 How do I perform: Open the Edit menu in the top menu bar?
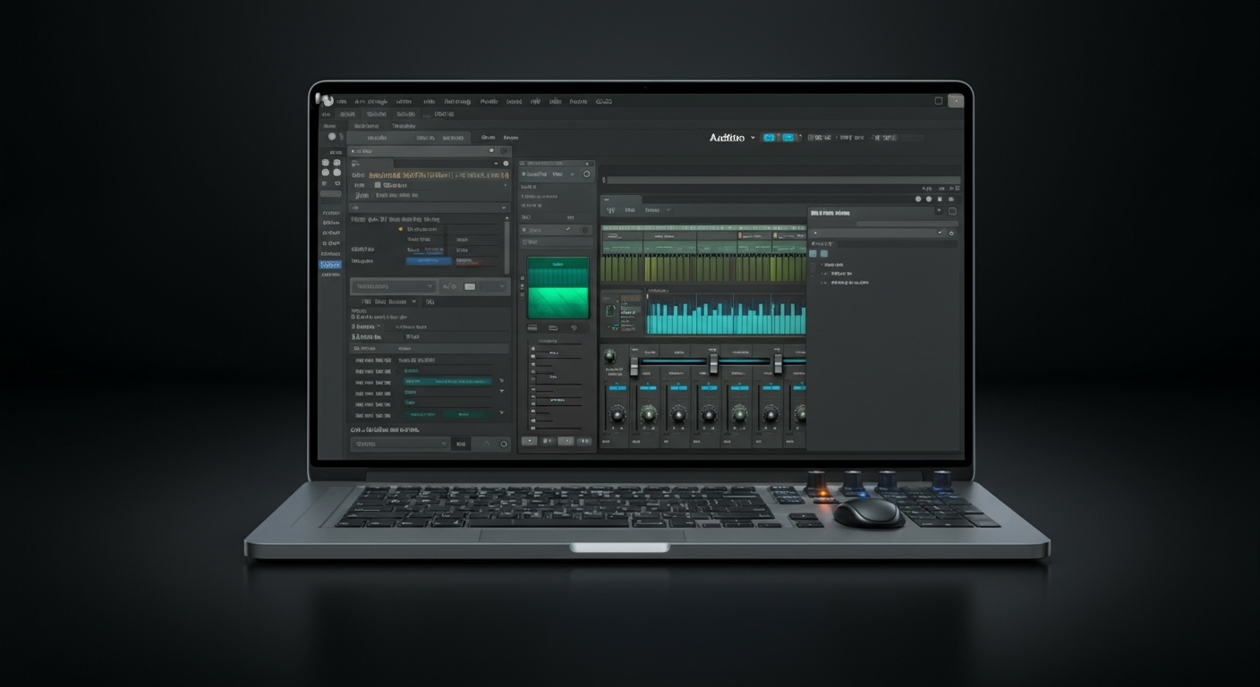coord(370,101)
